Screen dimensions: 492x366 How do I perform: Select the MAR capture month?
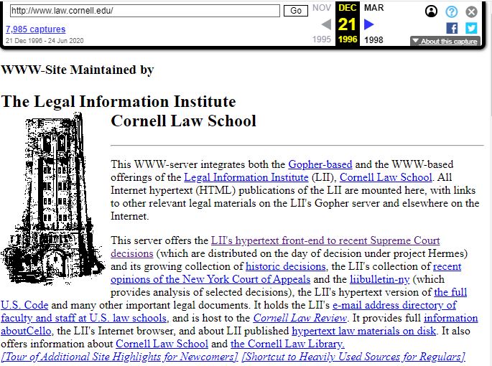coord(373,7)
